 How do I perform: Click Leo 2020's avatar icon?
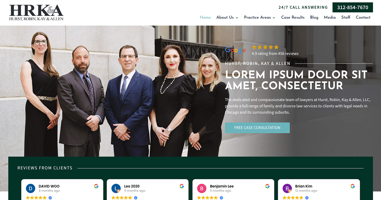tap(116, 189)
